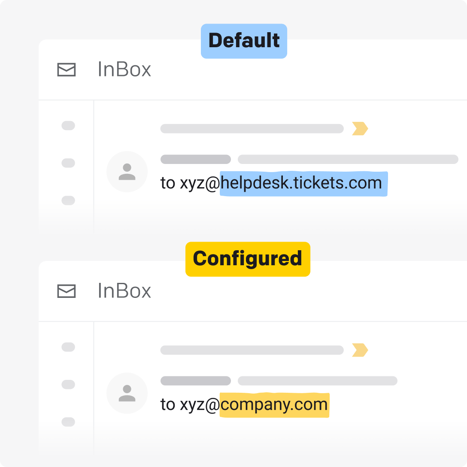Open the sender avatar beside the company.com email
This screenshot has width=467, height=467.
tap(127, 393)
